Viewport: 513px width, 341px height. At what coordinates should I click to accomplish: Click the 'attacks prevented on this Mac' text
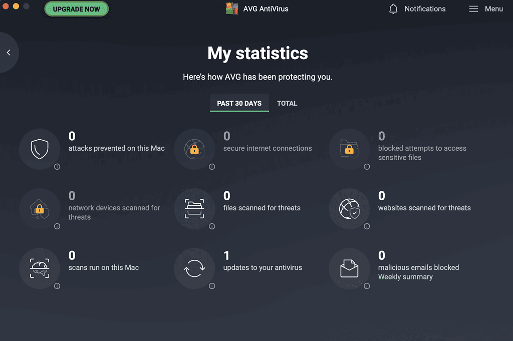coord(116,148)
